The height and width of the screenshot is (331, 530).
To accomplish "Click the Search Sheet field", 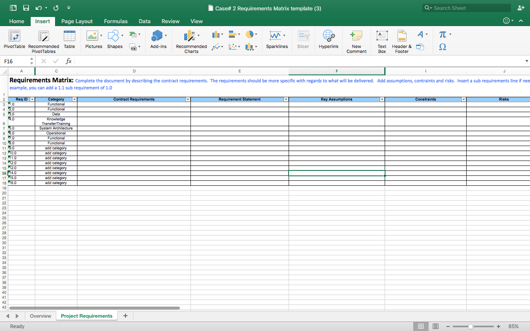I will (x=466, y=7).
